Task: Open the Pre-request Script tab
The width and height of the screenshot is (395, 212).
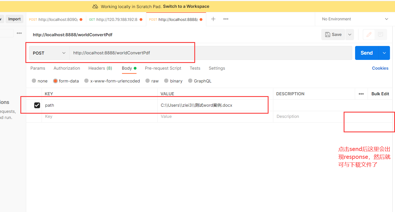Action: [x=163, y=68]
